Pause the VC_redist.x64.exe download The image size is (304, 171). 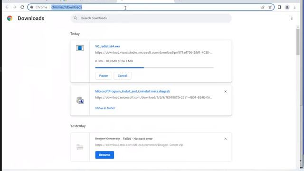point(104,76)
